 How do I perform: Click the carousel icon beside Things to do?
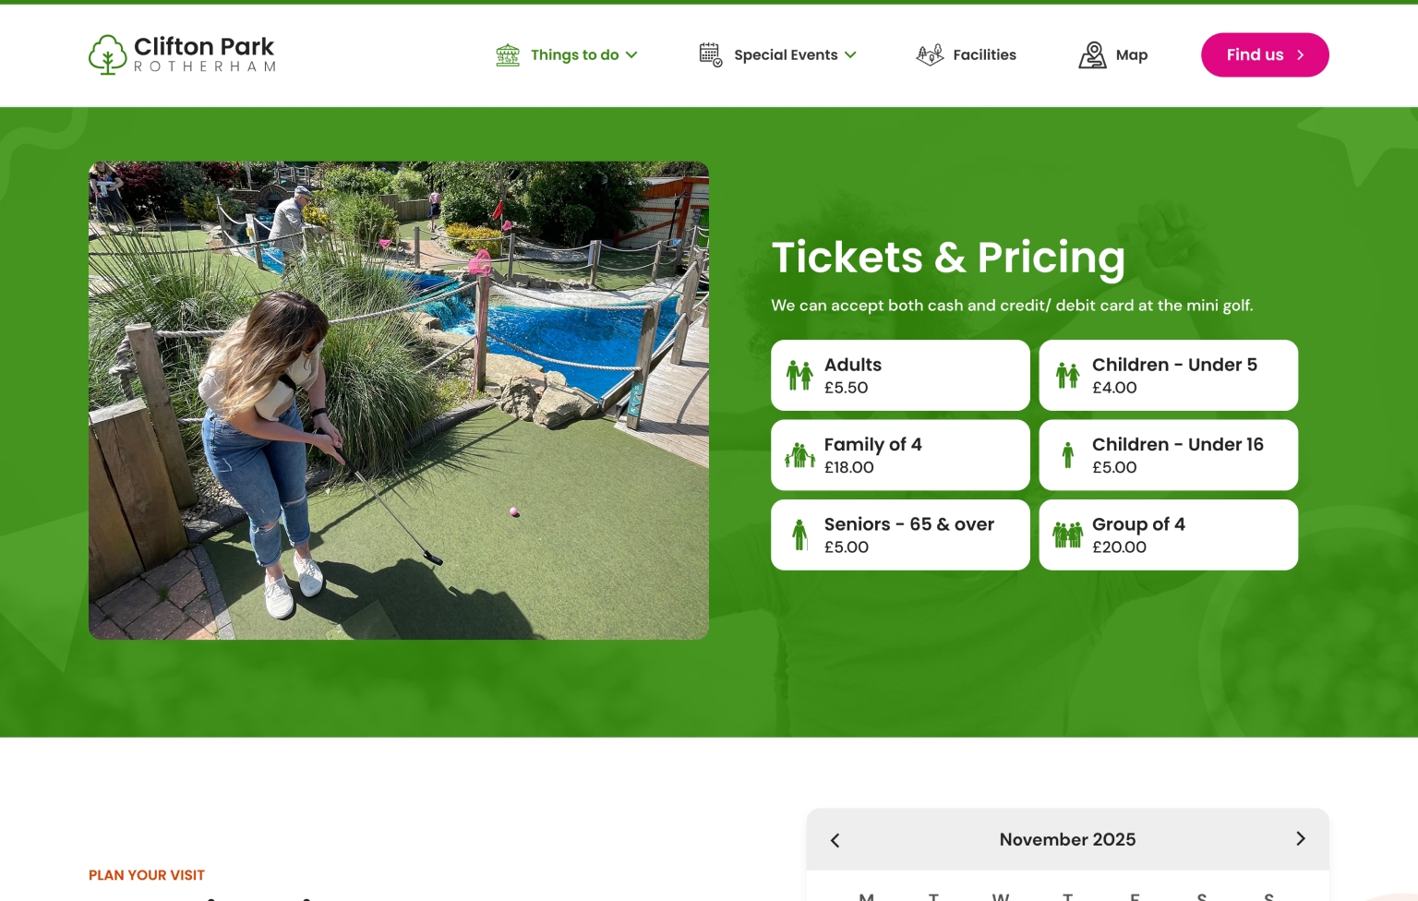[508, 55]
